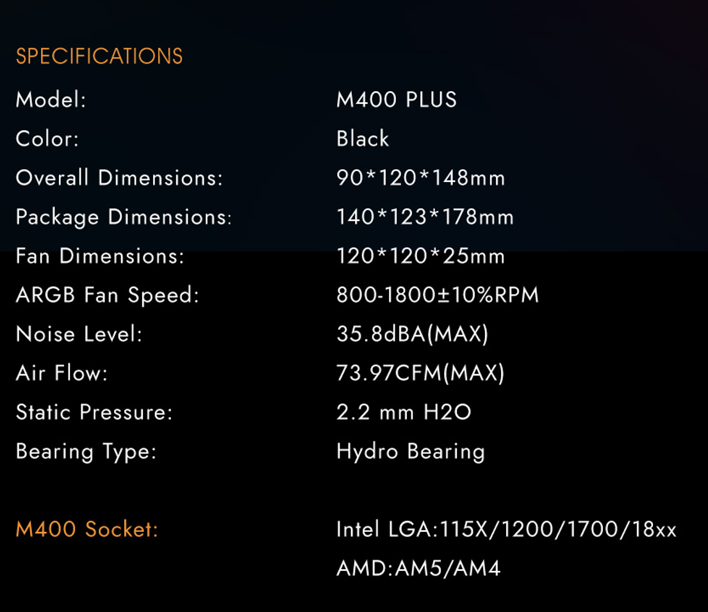The image size is (708, 612).
Task: Click the Static Pressure label
Action: [94, 413]
